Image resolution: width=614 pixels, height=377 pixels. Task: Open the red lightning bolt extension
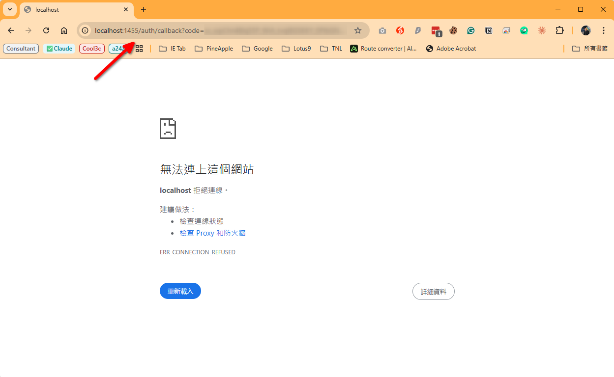tap(400, 30)
